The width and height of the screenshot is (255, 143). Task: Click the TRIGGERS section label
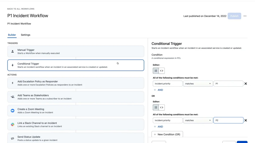(12, 43)
